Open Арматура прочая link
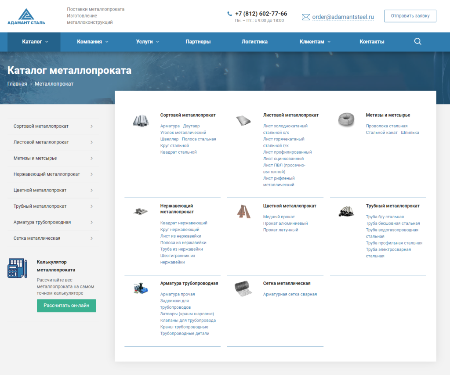450x375 pixels. [x=178, y=294]
